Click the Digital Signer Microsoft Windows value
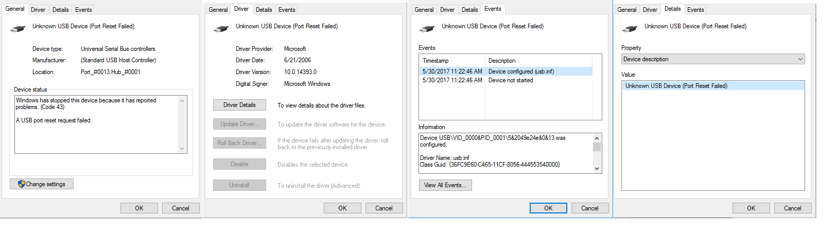This screenshot has width=836, height=233. click(x=307, y=84)
